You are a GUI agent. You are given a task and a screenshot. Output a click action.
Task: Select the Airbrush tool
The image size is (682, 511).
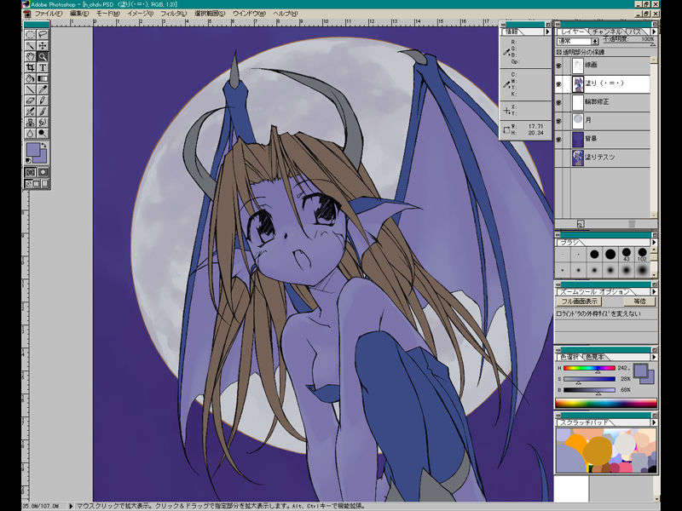click(30, 112)
